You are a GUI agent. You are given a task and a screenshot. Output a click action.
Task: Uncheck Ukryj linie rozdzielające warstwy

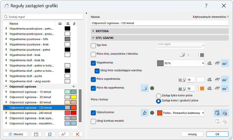coord(97,71)
